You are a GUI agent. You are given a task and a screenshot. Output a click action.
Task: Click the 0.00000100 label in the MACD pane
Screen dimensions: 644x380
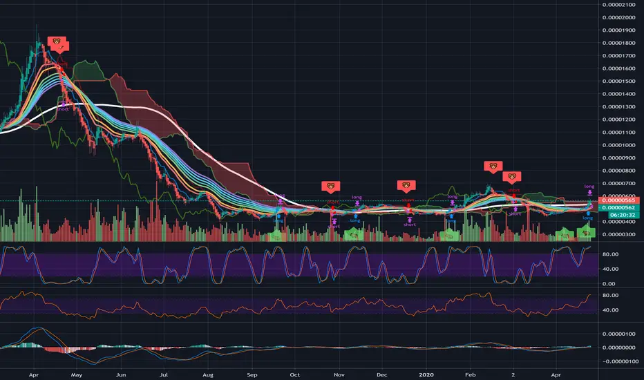point(618,334)
